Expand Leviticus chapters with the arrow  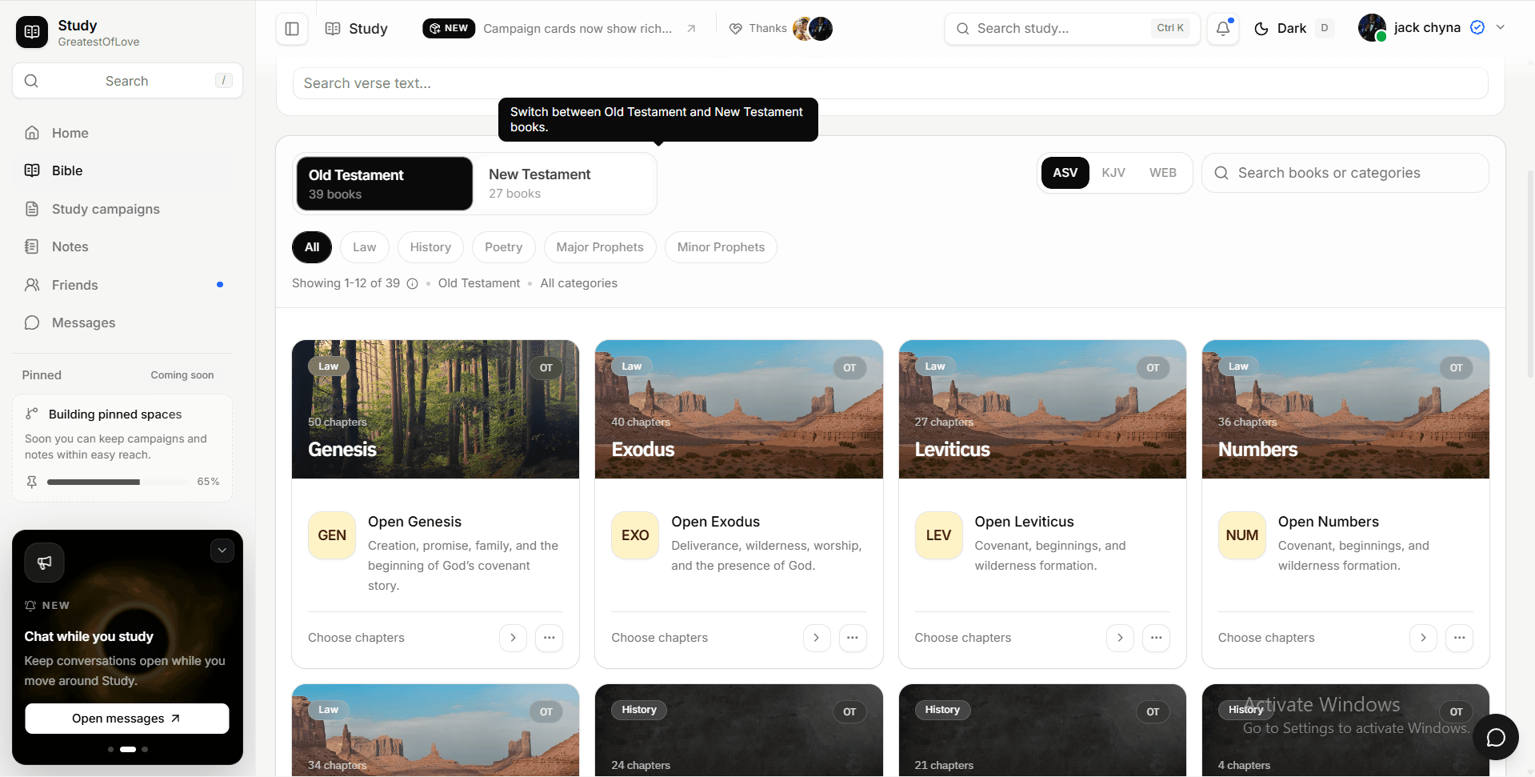1121,638
